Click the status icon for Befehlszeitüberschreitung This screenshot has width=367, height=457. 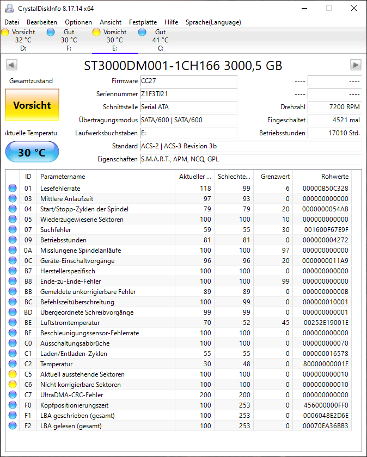tap(13, 302)
